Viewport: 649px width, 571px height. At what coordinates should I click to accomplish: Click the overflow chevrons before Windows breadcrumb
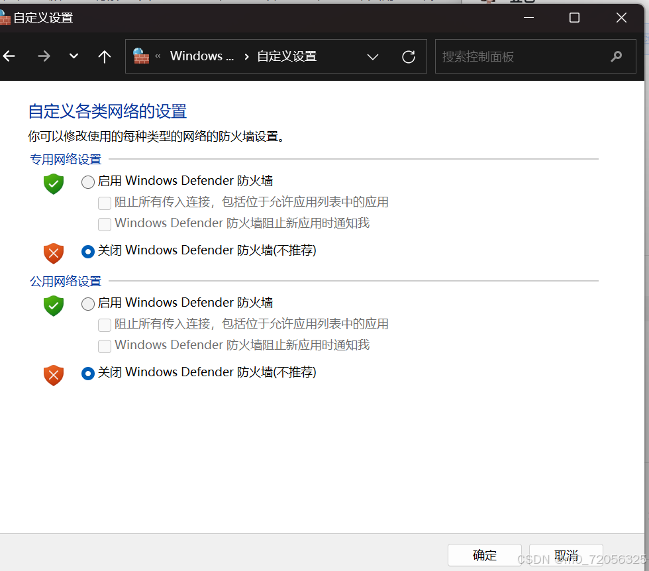[158, 56]
